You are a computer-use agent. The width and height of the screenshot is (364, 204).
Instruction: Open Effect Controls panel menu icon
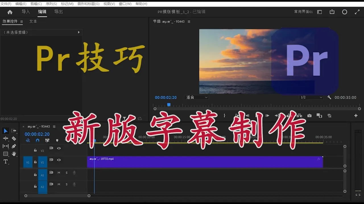[x=21, y=22]
